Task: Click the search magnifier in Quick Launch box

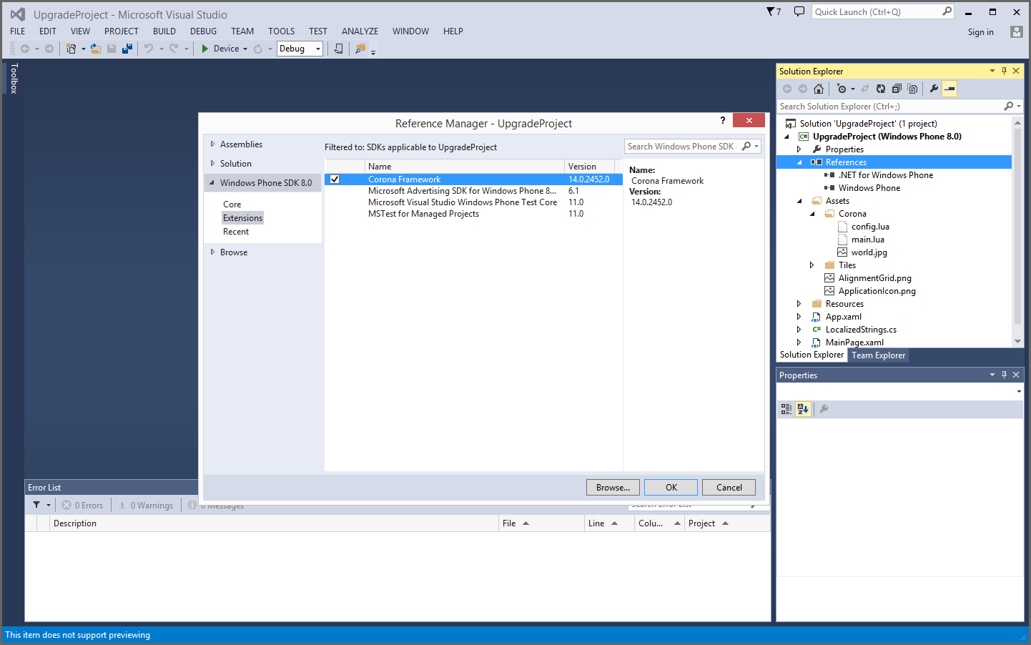Action: pyautogui.click(x=947, y=11)
